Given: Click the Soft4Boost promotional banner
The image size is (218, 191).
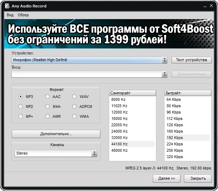Looking at the screenshot, I should [x=109, y=34].
